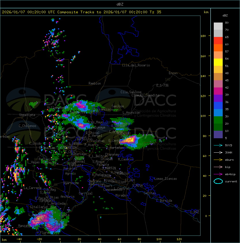Click the 'Lomas_Blancas' map label
The width and height of the screenshot is (240, 243).
(166, 179)
